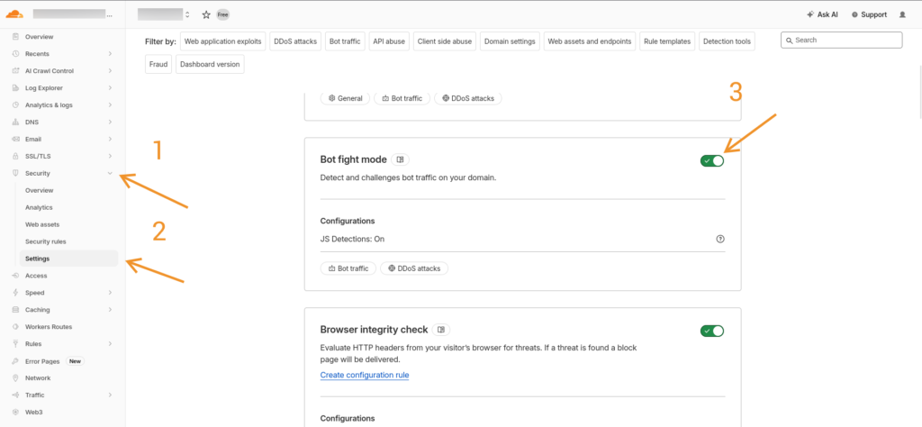Open the Bot fight mode documentation icon
The image size is (922, 427).
pos(401,159)
